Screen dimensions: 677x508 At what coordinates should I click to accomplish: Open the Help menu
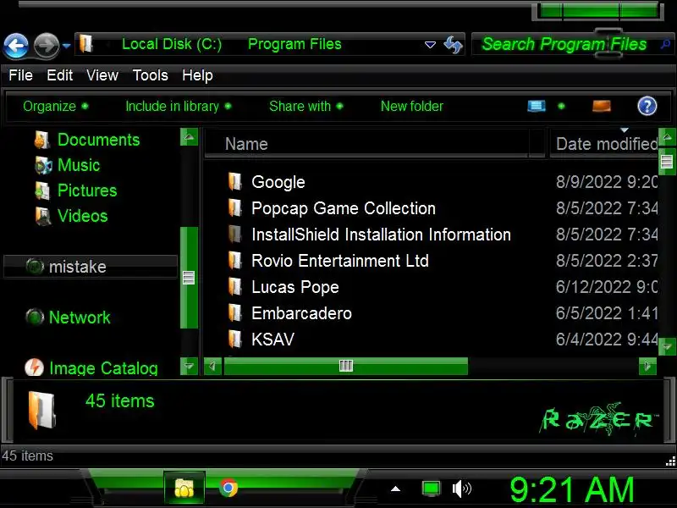197,75
